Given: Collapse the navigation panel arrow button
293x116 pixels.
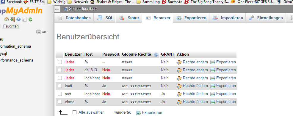Looking at the screenshot, I should (57, 9).
